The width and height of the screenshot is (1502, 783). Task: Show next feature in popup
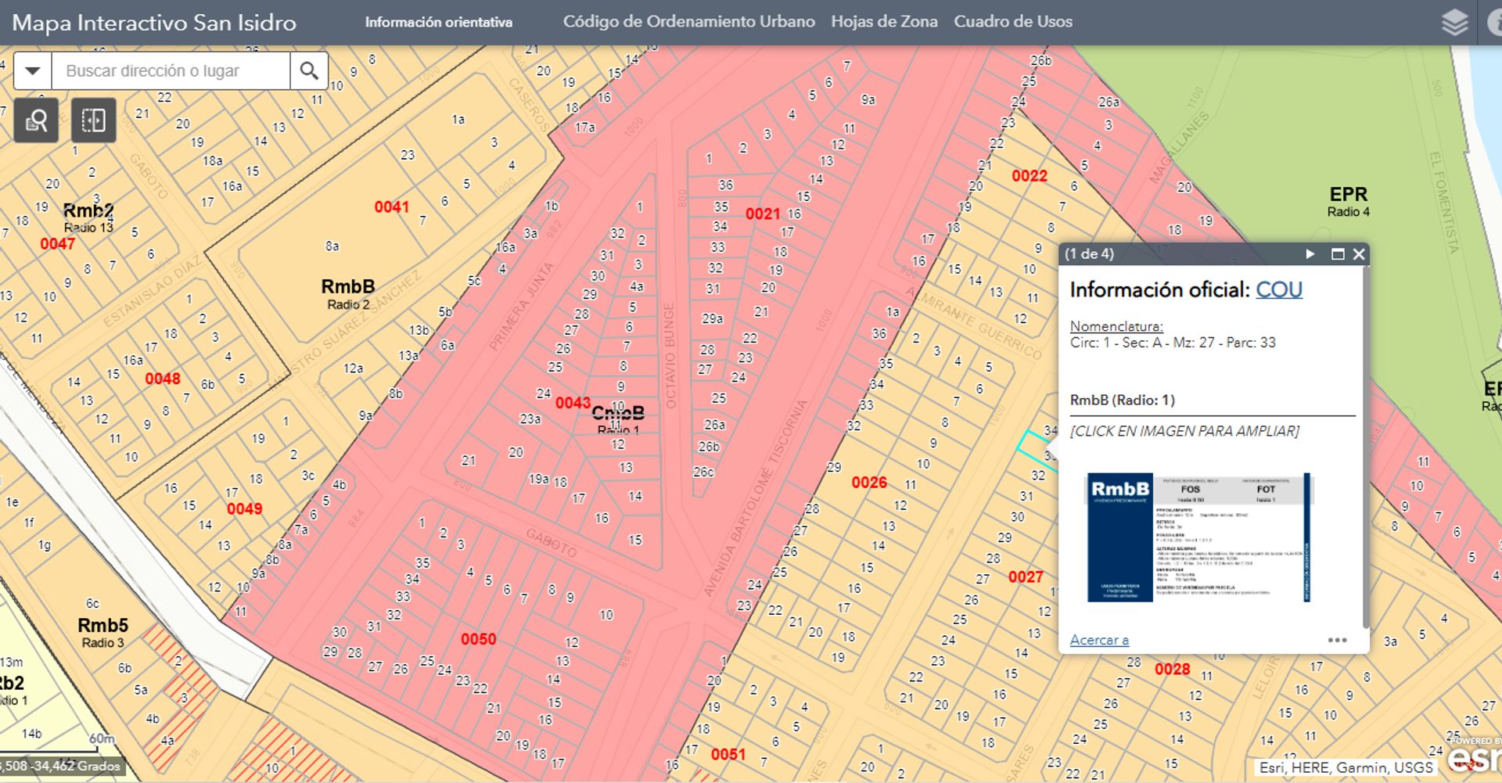click(1310, 254)
